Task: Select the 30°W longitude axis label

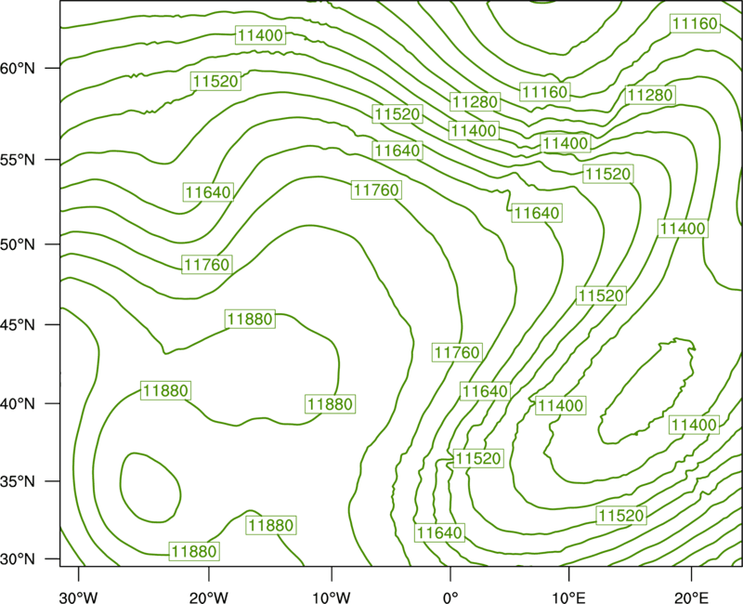Action: coord(79,597)
